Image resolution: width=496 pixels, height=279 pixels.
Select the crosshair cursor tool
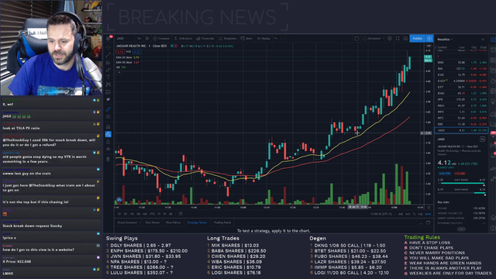[108, 47]
